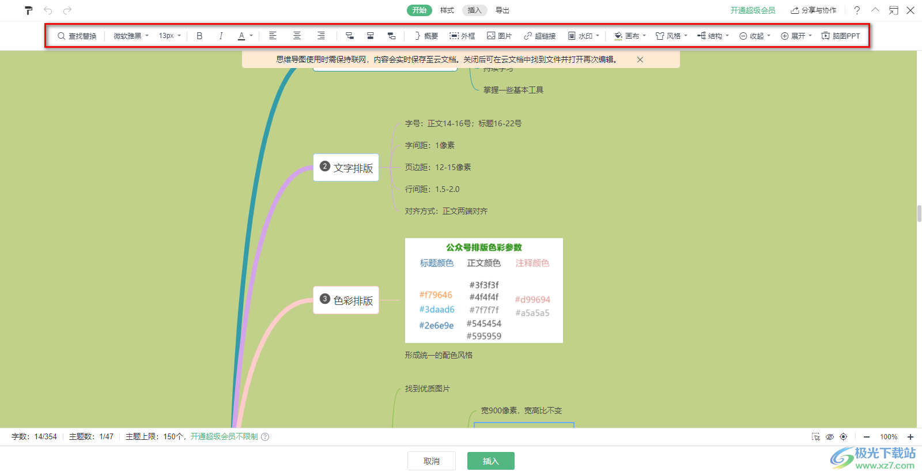Open the font color dropdown

pos(245,36)
